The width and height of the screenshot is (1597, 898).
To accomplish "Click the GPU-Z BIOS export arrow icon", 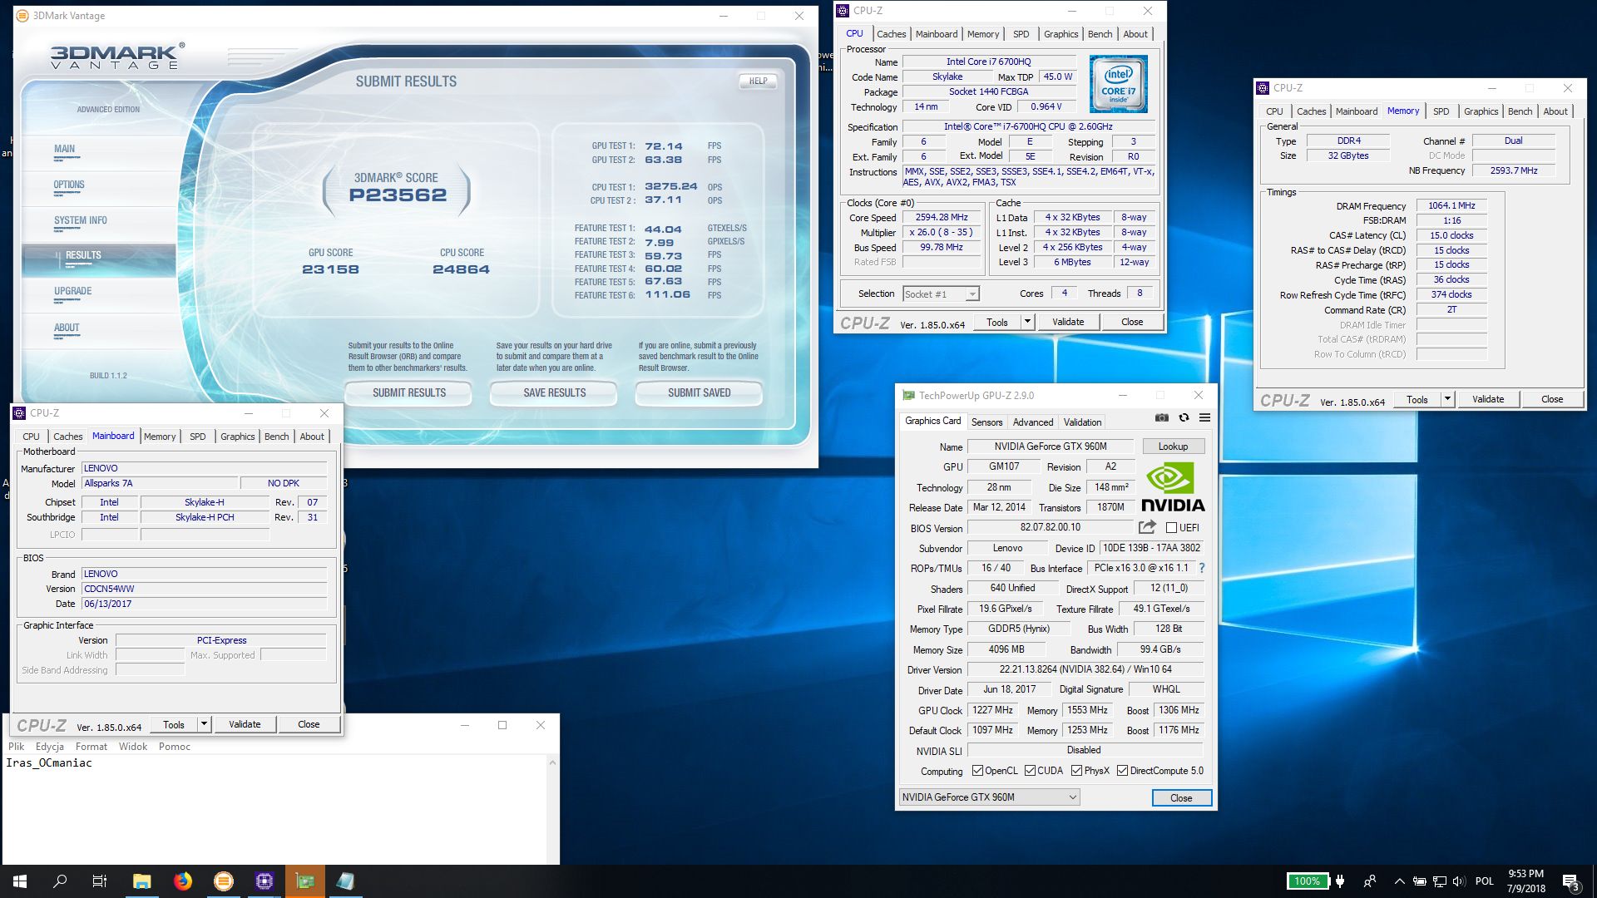I will (1148, 526).
